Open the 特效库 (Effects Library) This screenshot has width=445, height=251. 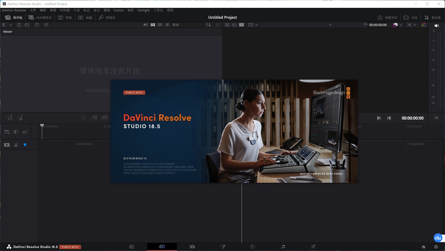[107, 17]
